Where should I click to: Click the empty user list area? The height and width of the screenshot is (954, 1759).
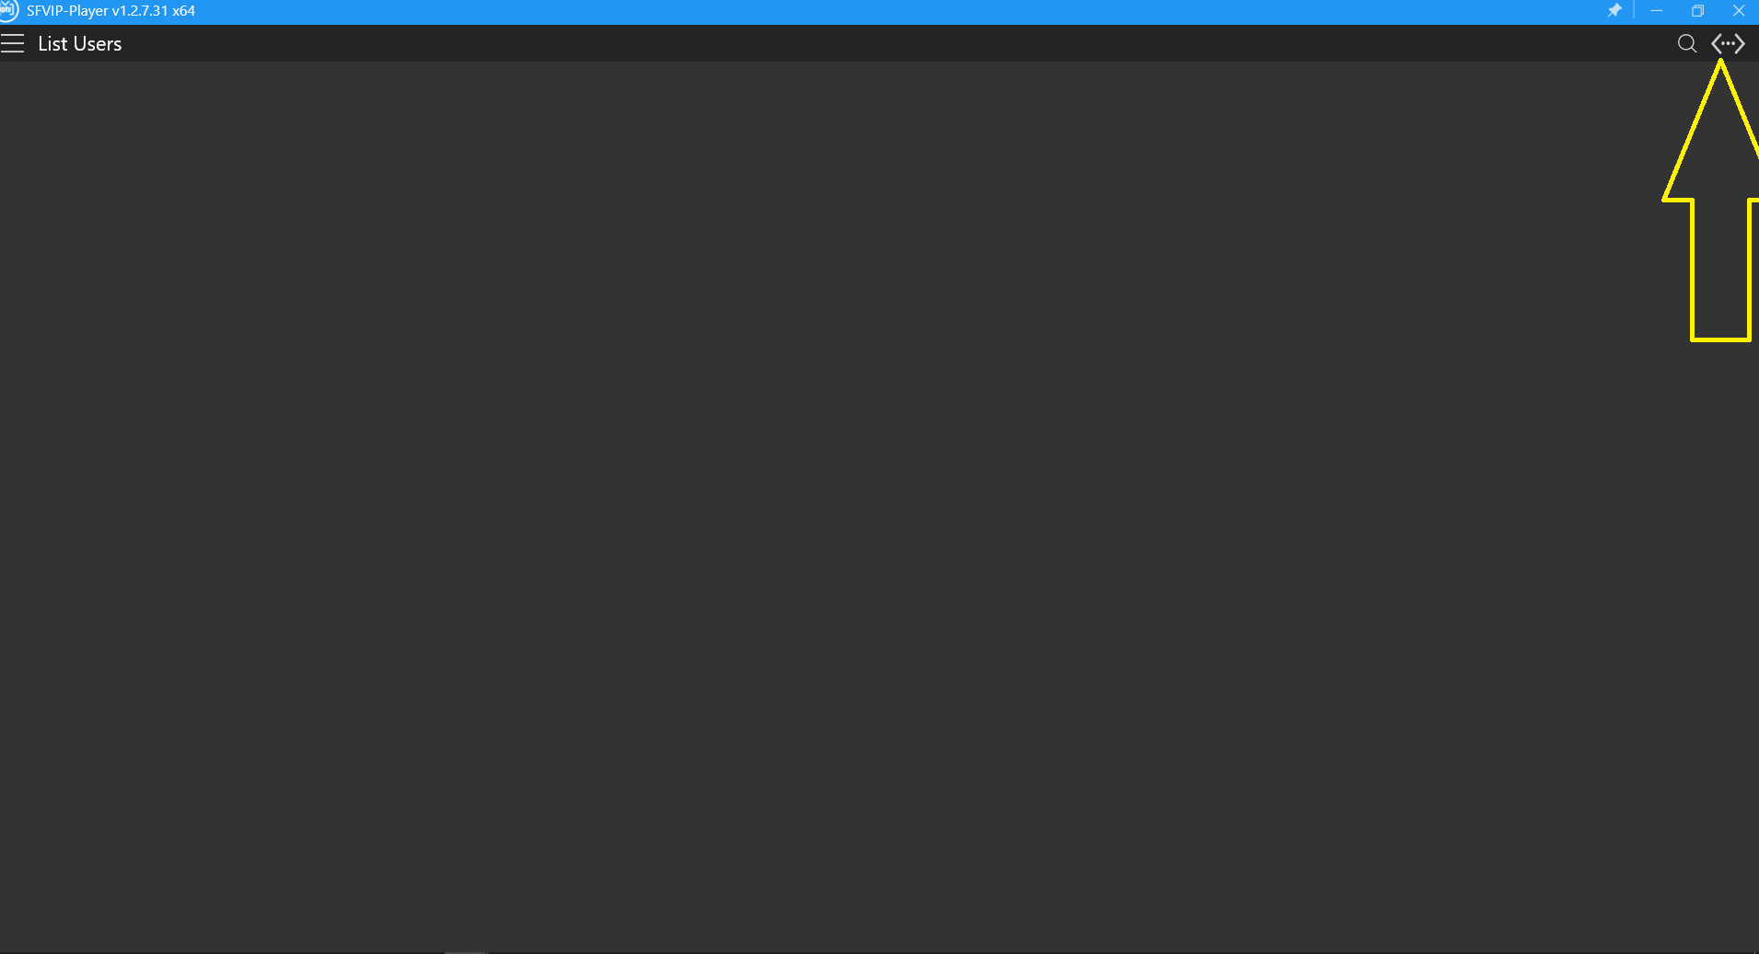point(828,506)
